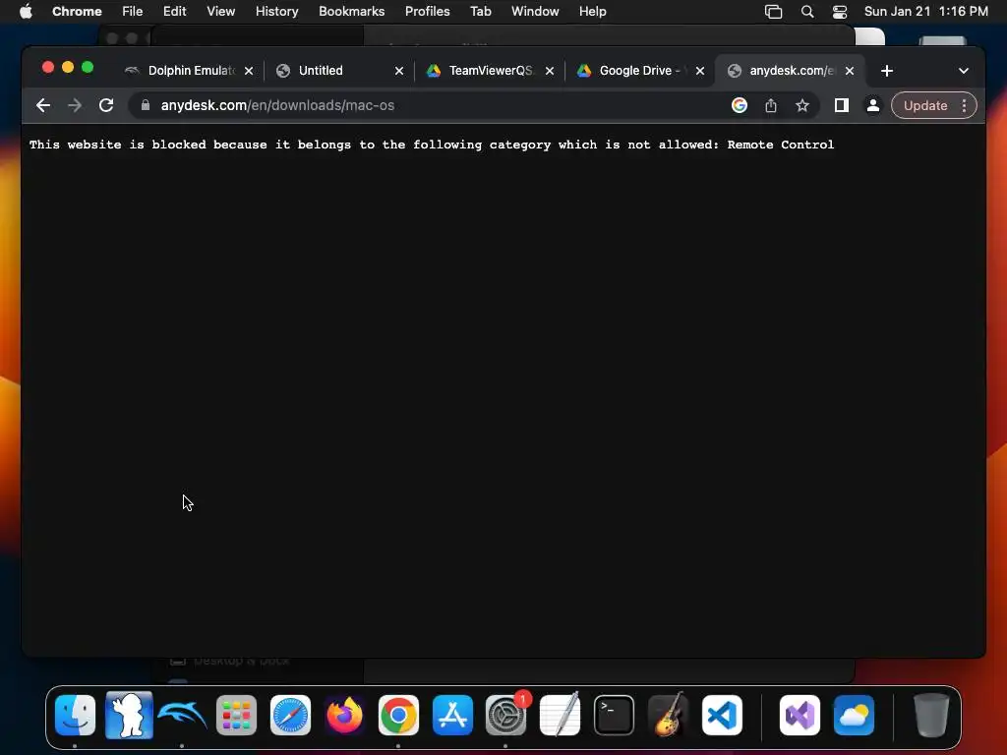The width and height of the screenshot is (1007, 755).
Task: Click the Update button in Chrome toolbar
Action: 924,105
